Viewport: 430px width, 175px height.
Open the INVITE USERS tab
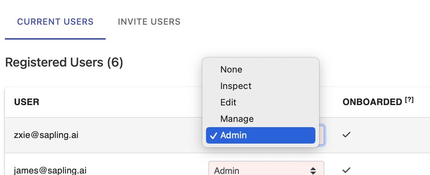click(x=149, y=22)
